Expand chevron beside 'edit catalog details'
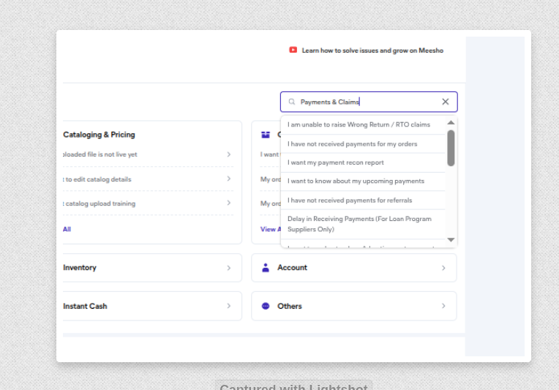 pyautogui.click(x=229, y=179)
